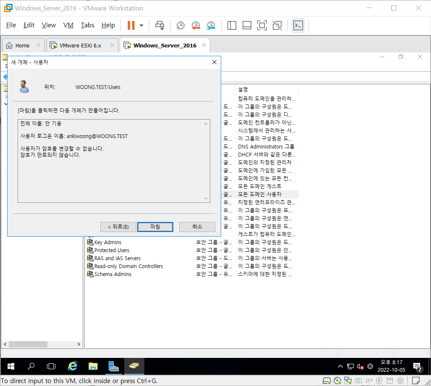This screenshot has height=386, width=431.
Task: Enter full screen mode icon
Action: click(x=262, y=25)
